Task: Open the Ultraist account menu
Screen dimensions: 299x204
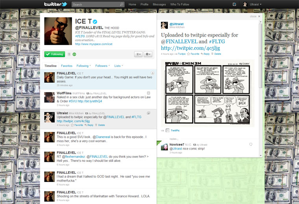Action: point(255,4)
